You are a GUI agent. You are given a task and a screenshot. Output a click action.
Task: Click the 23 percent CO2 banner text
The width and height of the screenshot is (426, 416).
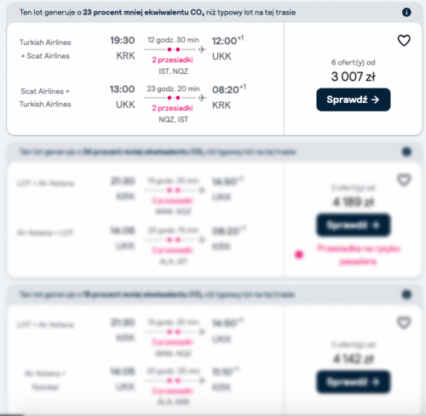(x=158, y=12)
